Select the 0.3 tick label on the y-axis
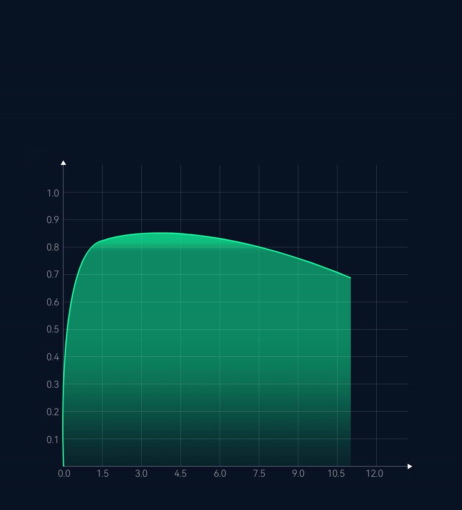Image resolution: width=462 pixels, height=510 pixels. pos(53,384)
